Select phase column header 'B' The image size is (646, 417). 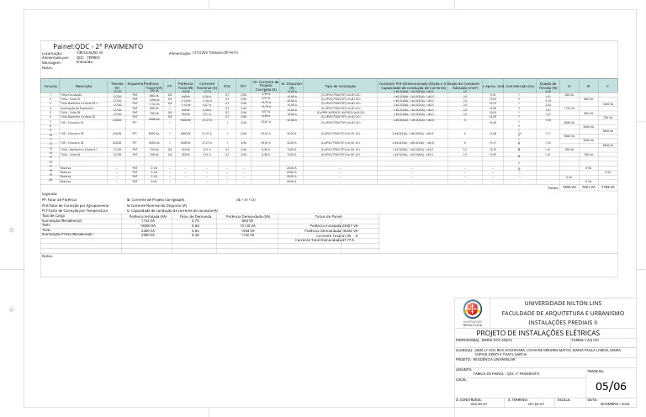pos(588,87)
